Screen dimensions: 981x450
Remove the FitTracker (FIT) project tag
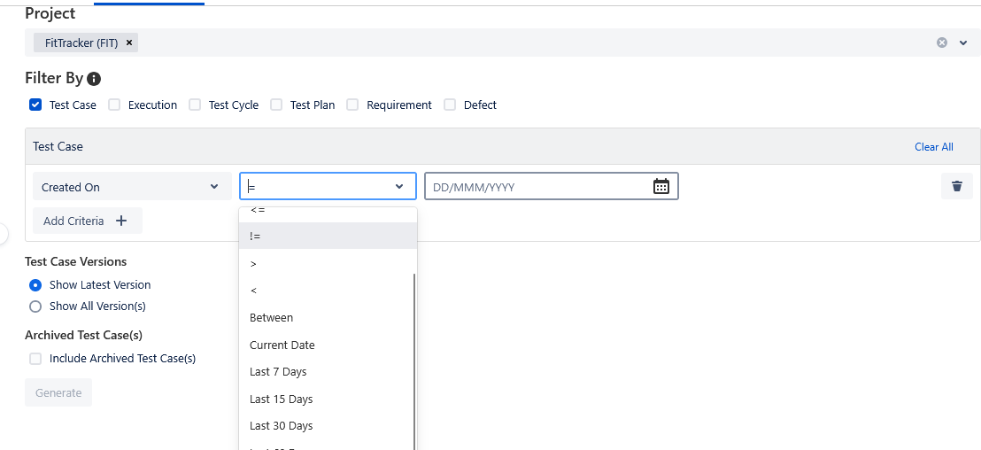(129, 43)
